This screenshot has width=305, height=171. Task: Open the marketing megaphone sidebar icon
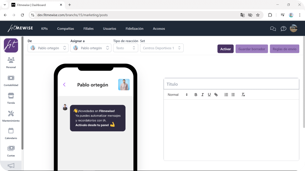click(x=11, y=166)
